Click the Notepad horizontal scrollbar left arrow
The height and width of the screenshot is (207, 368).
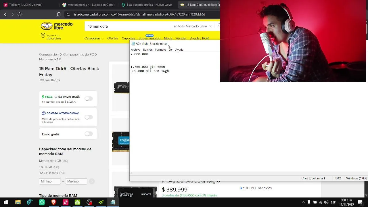pos(131,173)
